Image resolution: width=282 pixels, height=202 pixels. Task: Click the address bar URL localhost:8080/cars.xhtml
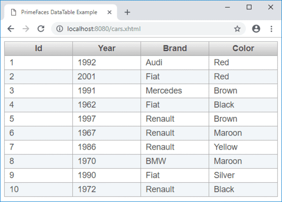coord(104,29)
